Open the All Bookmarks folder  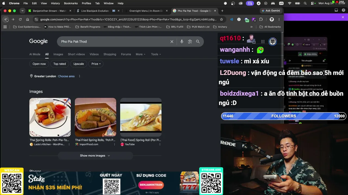[270, 27]
